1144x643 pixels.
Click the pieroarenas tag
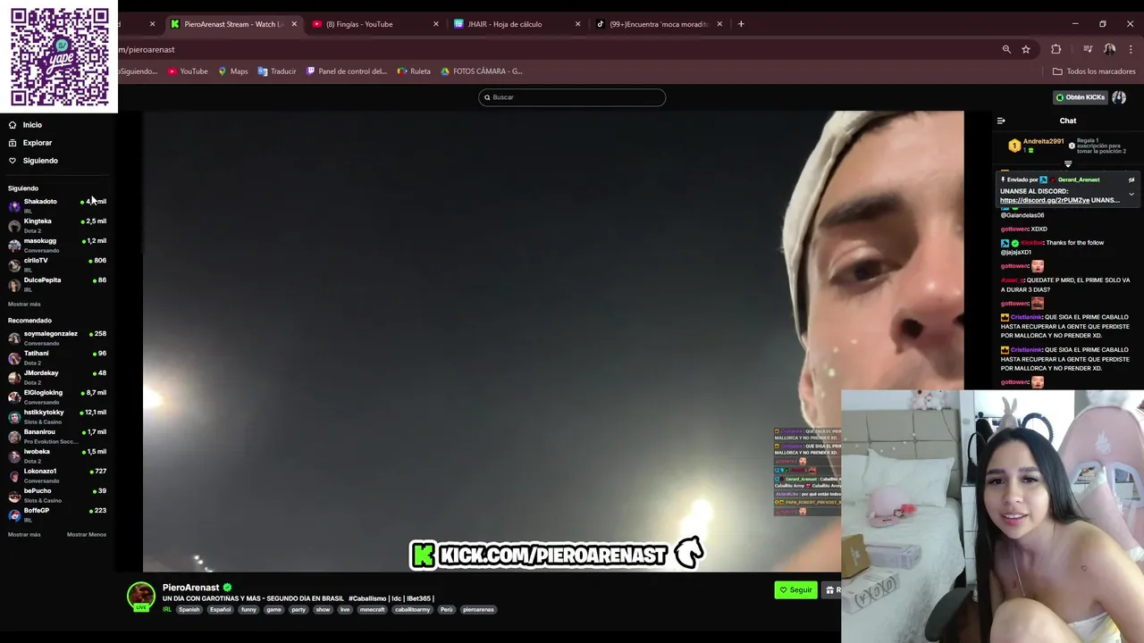(478, 610)
